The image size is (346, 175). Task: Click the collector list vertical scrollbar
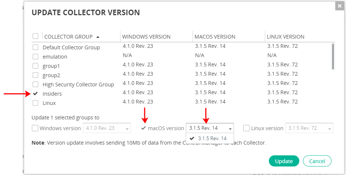(333, 56)
